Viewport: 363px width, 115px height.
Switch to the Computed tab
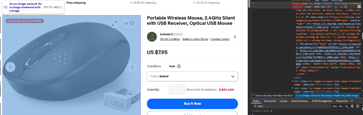(270, 101)
